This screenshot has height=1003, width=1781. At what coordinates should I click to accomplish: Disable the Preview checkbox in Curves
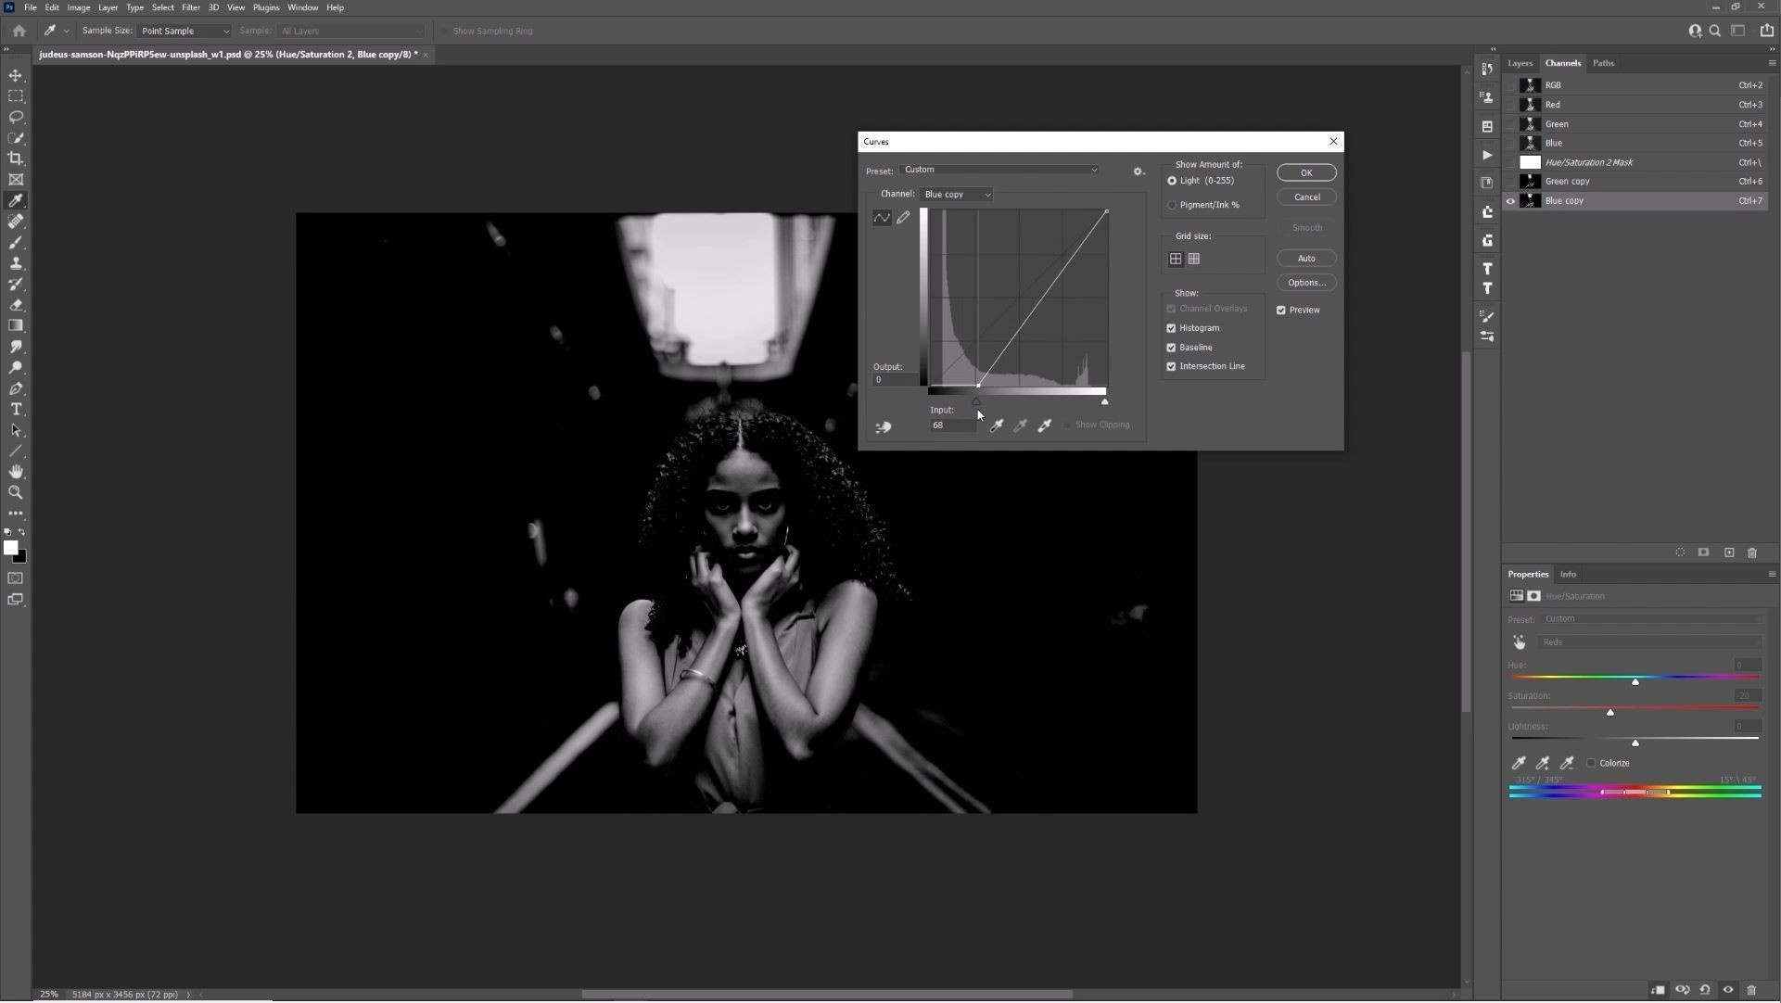1281,311
